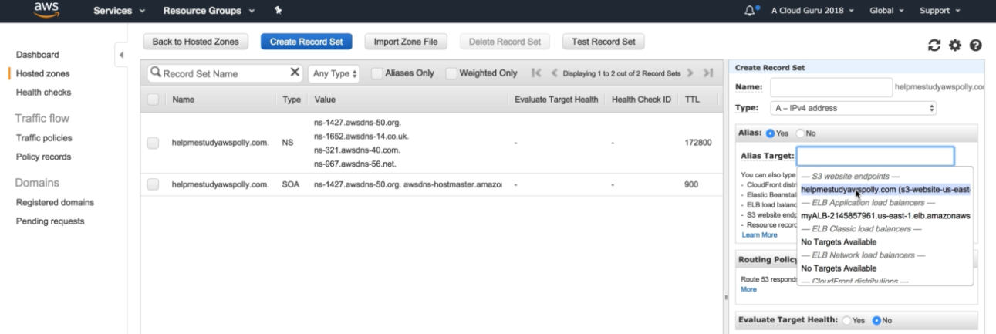Screen dimensions: 996x334
Task: Open the Global region menu
Action: click(x=887, y=12)
